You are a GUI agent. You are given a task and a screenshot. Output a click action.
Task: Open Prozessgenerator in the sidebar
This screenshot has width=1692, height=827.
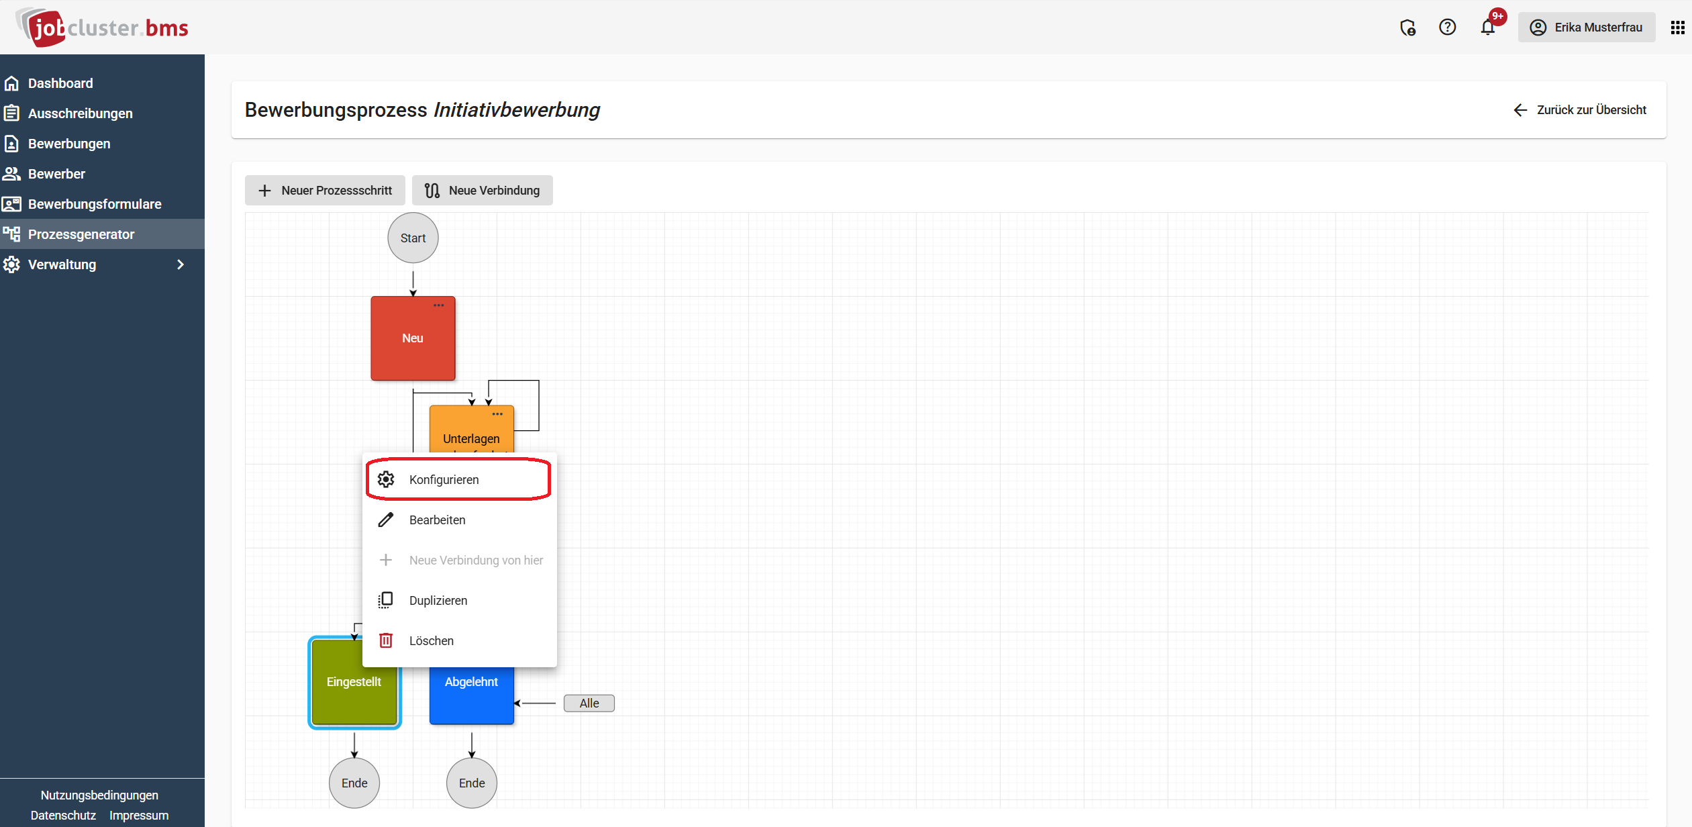pos(102,234)
